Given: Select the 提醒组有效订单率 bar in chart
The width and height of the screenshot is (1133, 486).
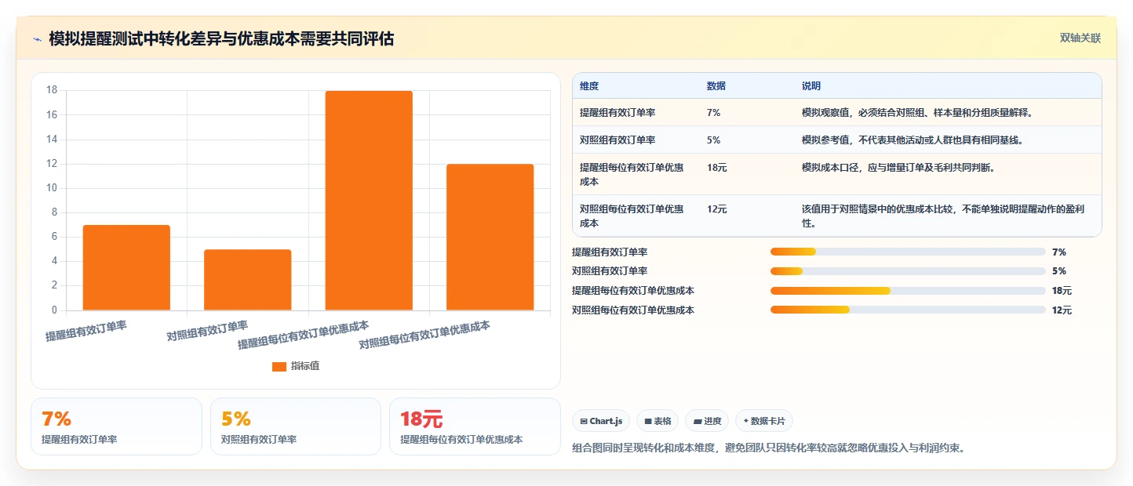Looking at the screenshot, I should [x=126, y=267].
